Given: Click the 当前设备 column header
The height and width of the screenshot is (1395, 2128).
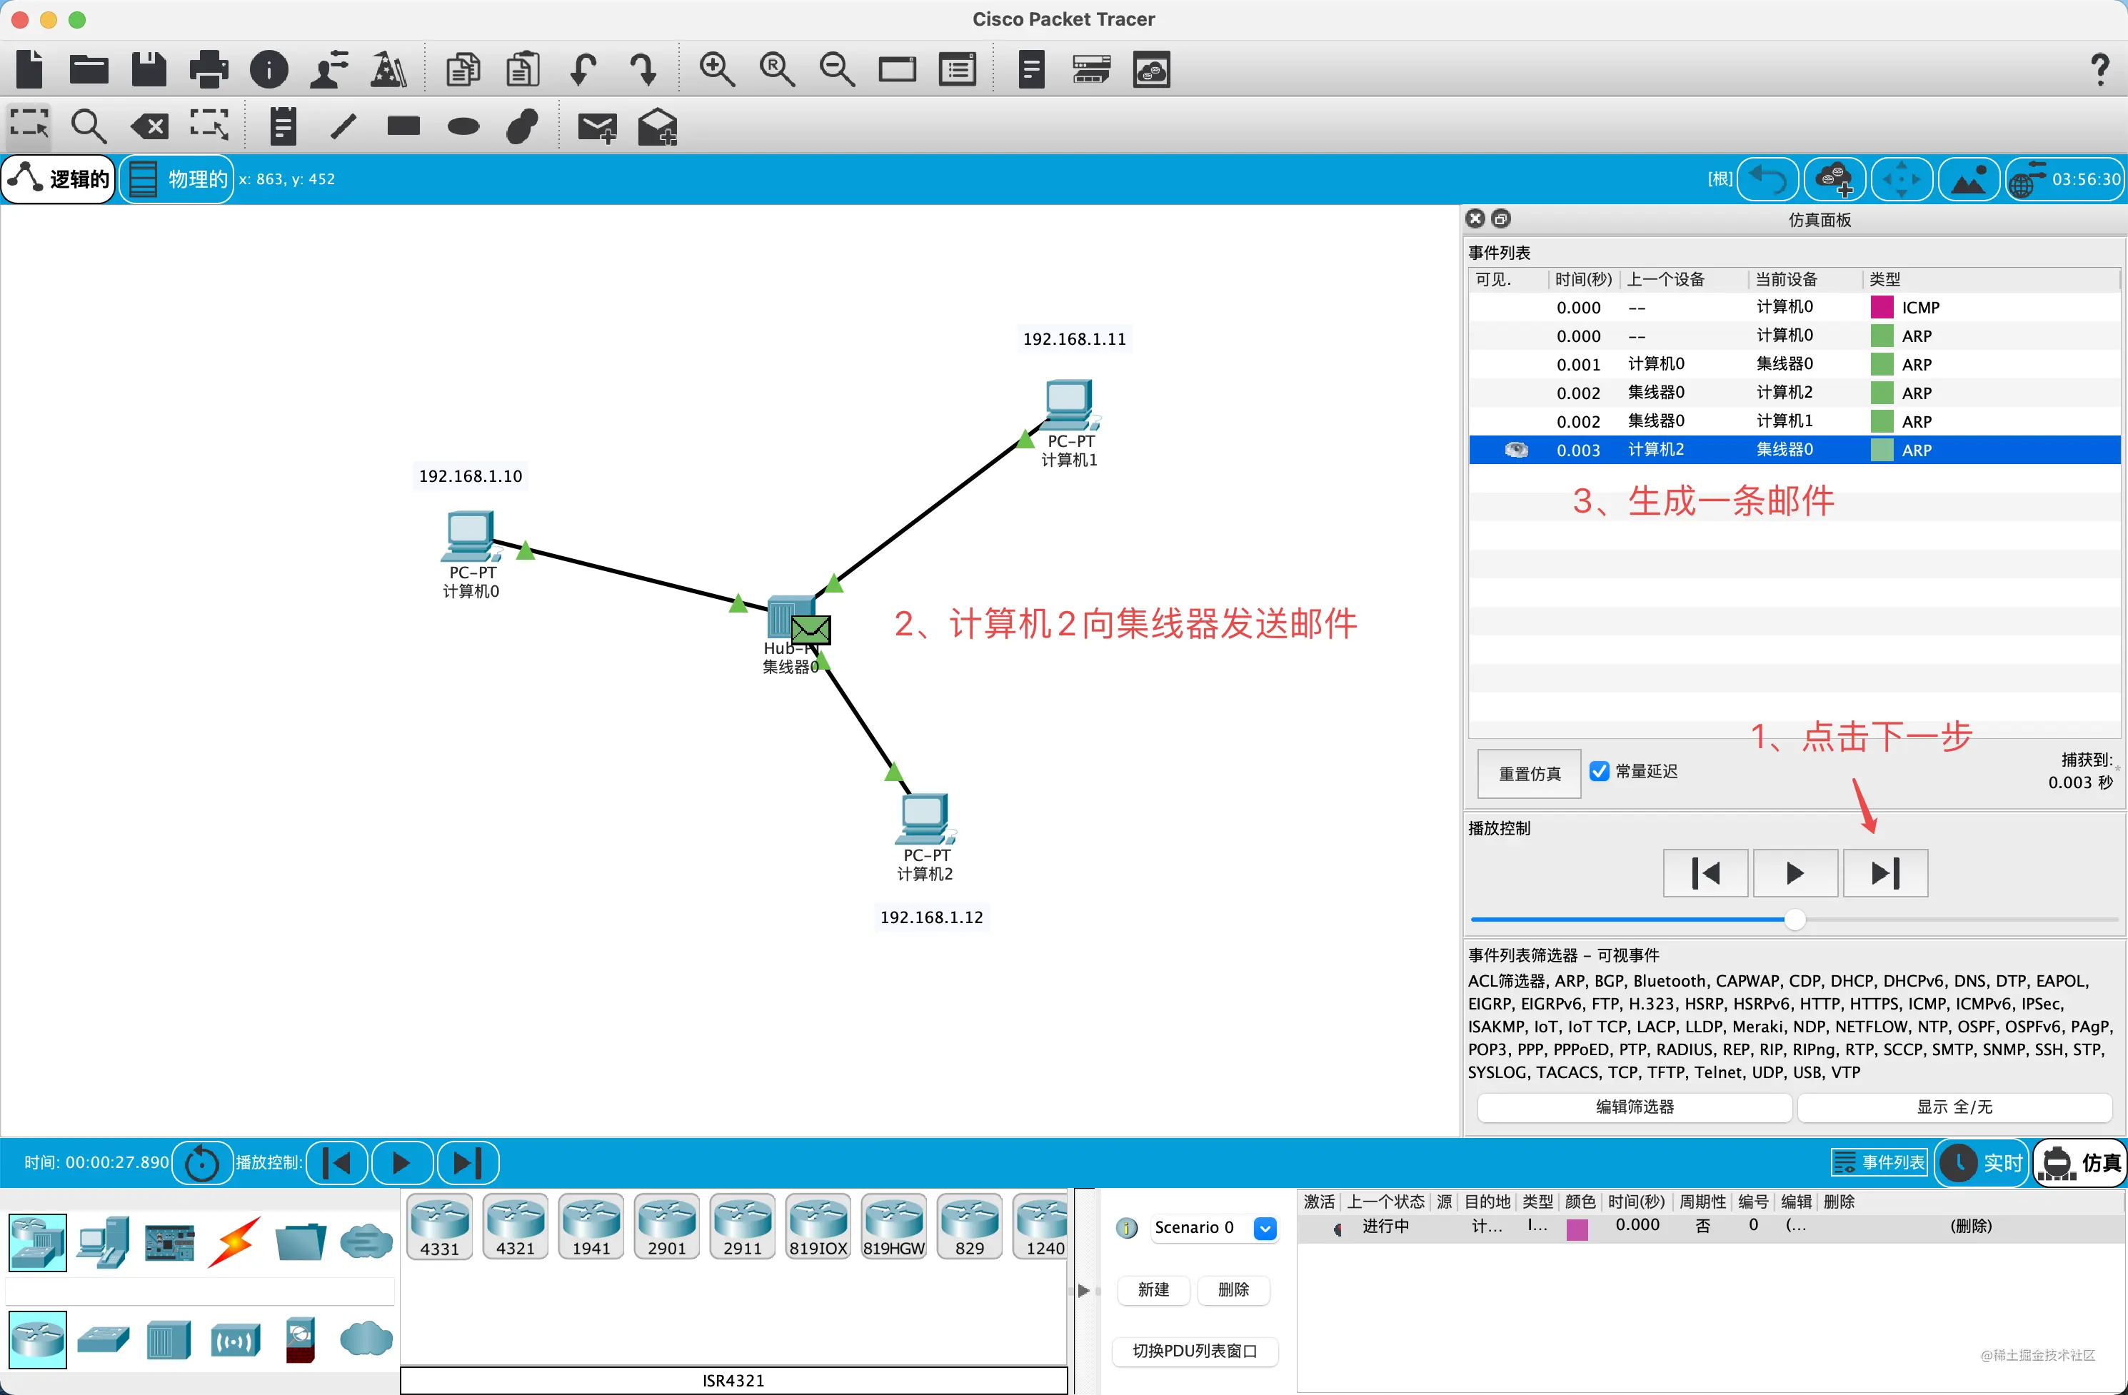Looking at the screenshot, I should point(1785,279).
